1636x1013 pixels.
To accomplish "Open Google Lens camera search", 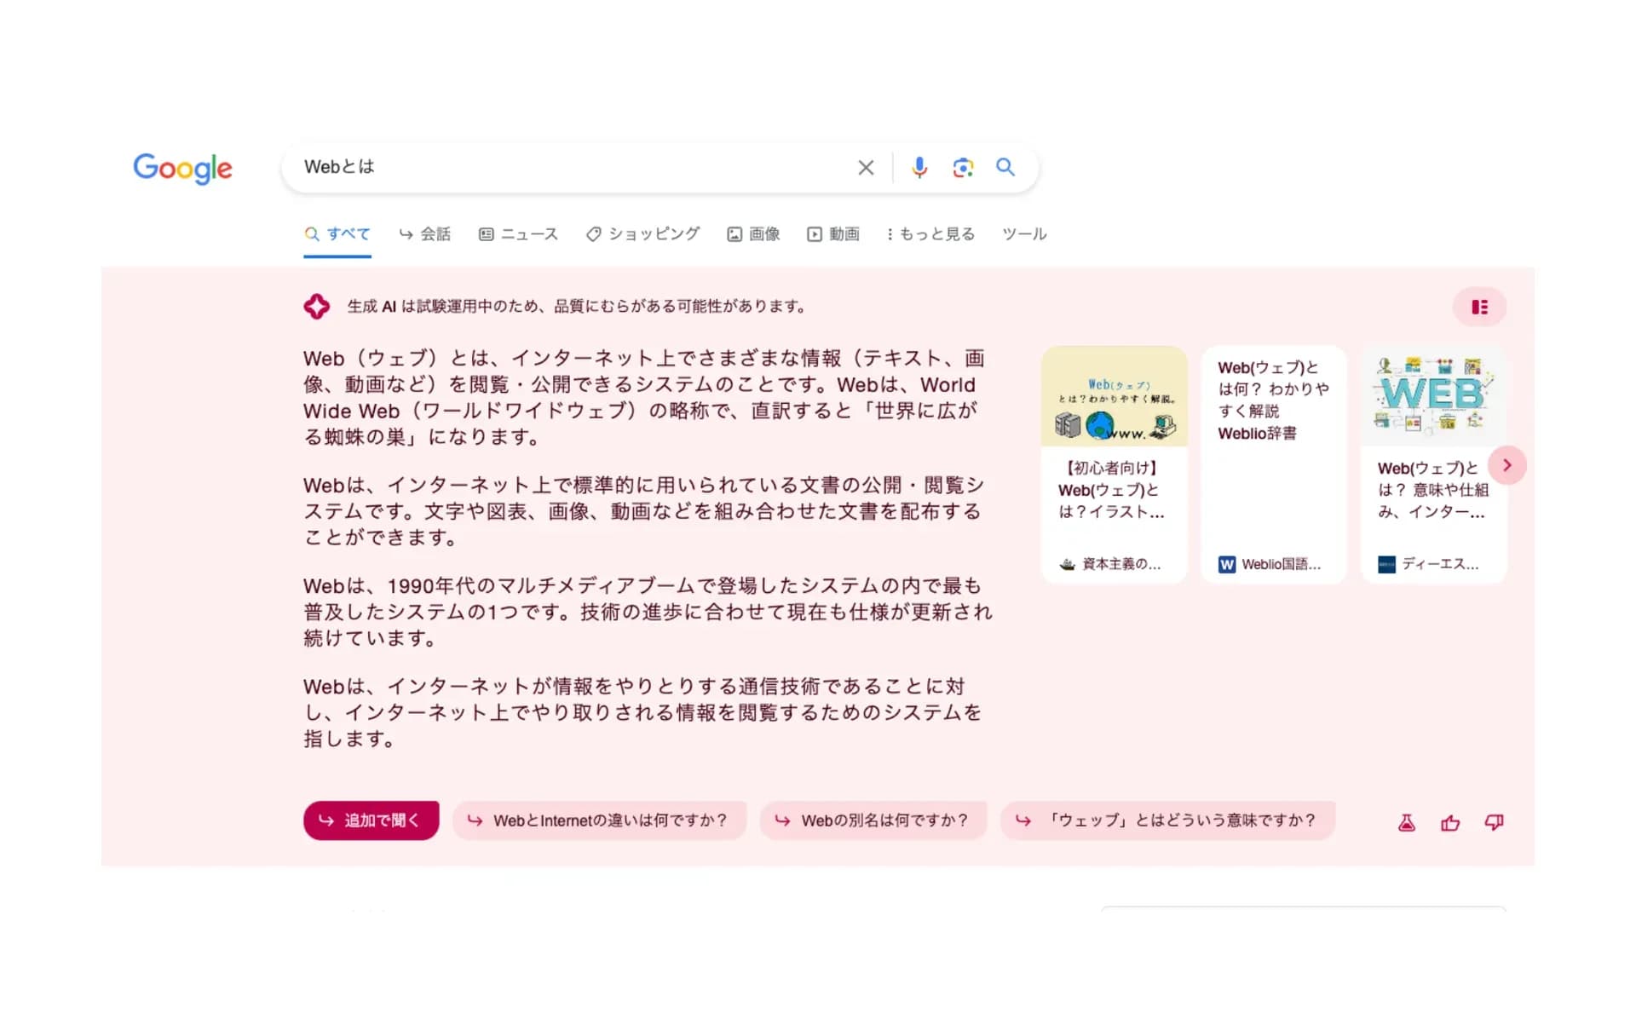I will coord(963,167).
